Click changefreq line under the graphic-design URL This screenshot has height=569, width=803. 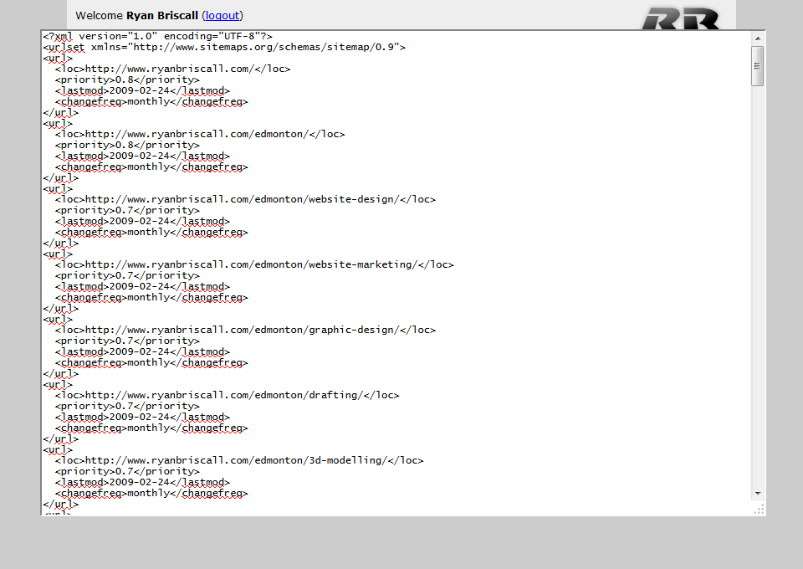tap(151, 363)
